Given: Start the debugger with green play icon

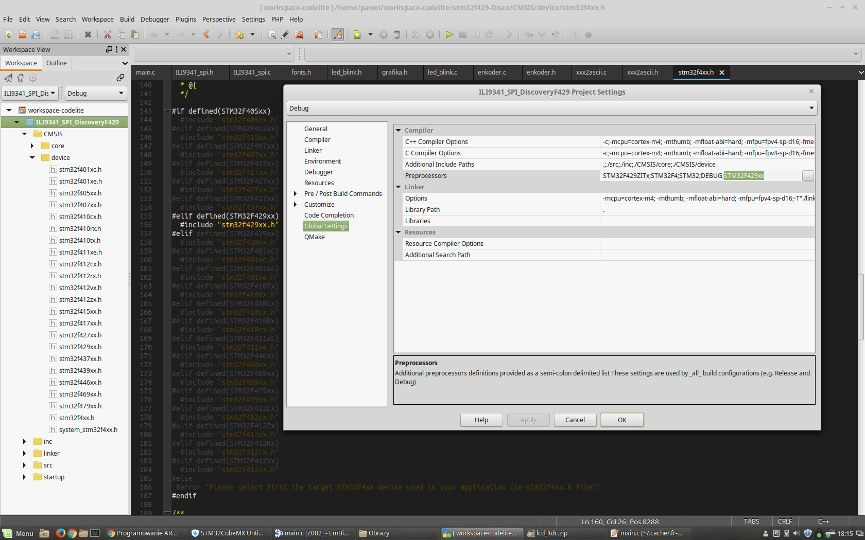Looking at the screenshot, I should (x=449, y=34).
